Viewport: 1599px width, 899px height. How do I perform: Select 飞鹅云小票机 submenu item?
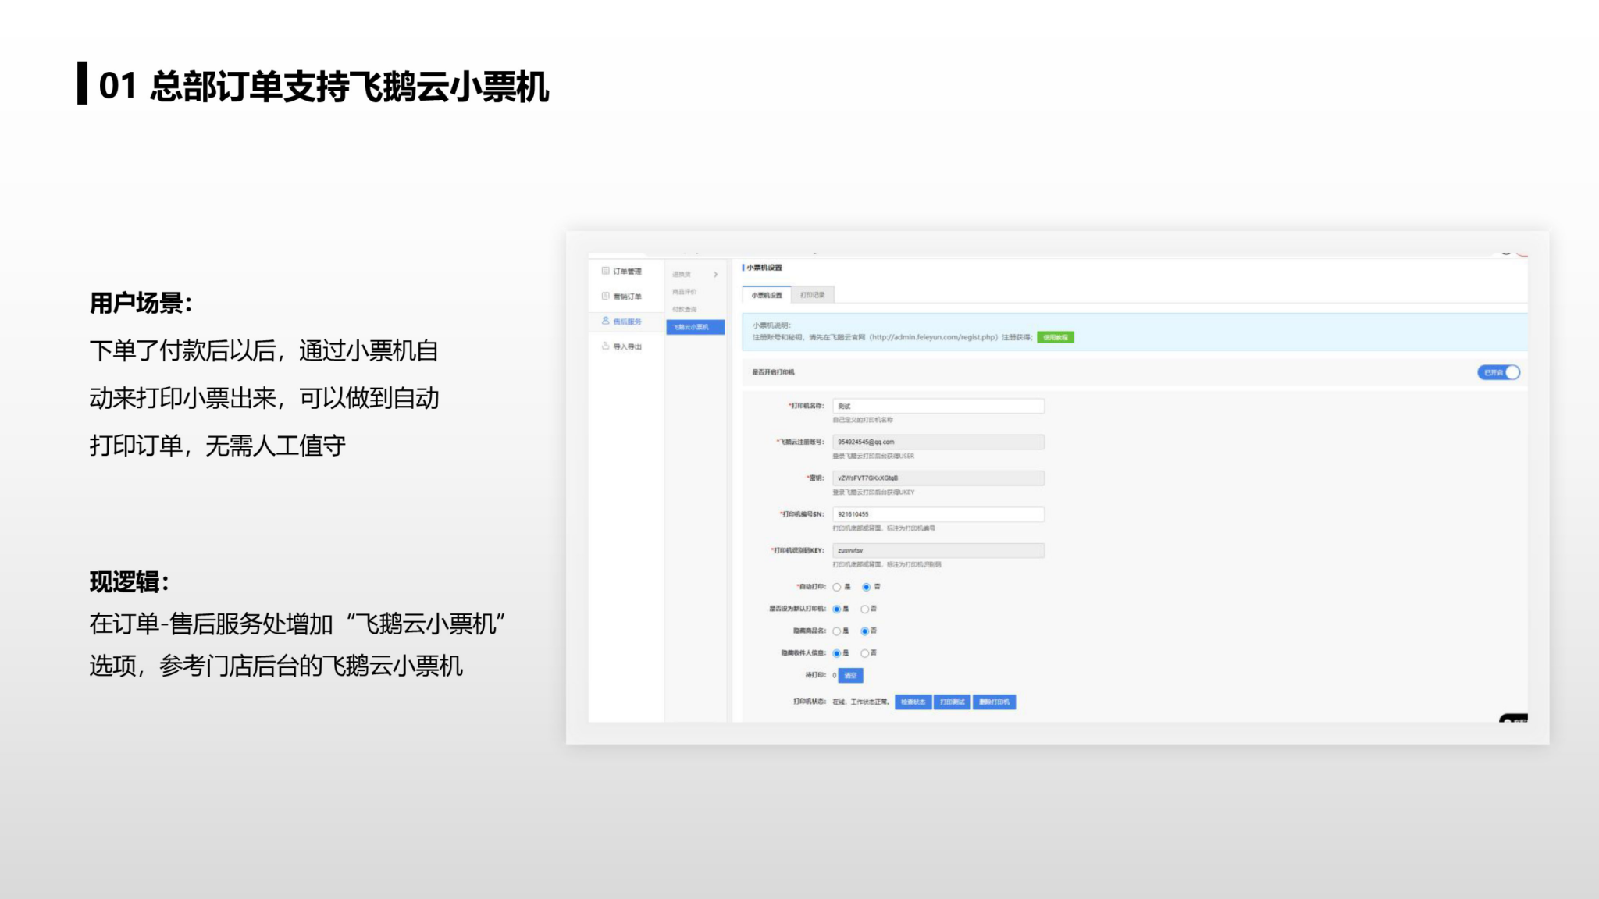click(x=694, y=327)
